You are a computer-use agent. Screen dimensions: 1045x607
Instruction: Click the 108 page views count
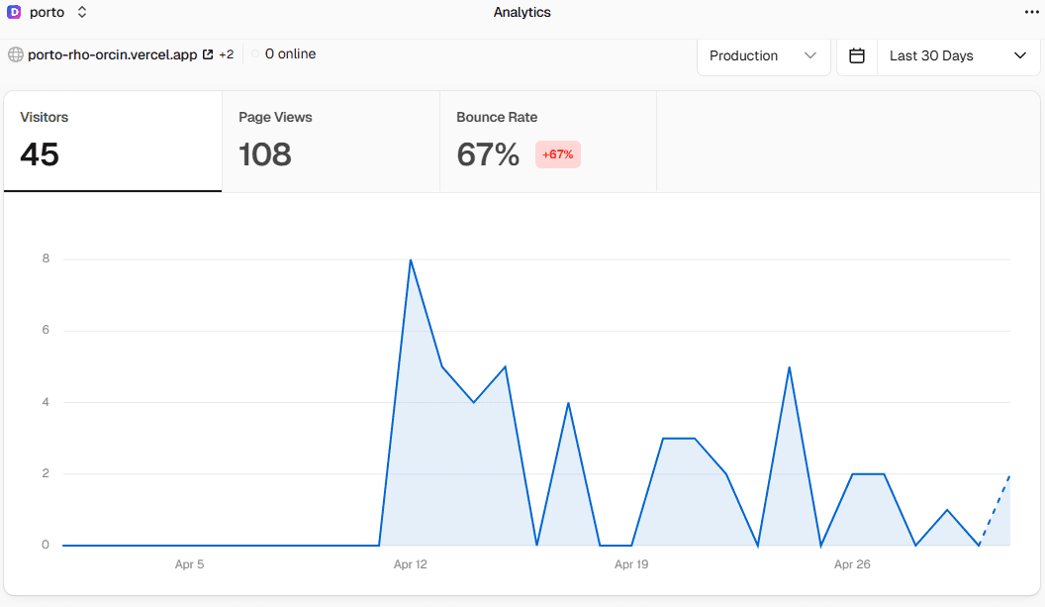click(x=264, y=154)
